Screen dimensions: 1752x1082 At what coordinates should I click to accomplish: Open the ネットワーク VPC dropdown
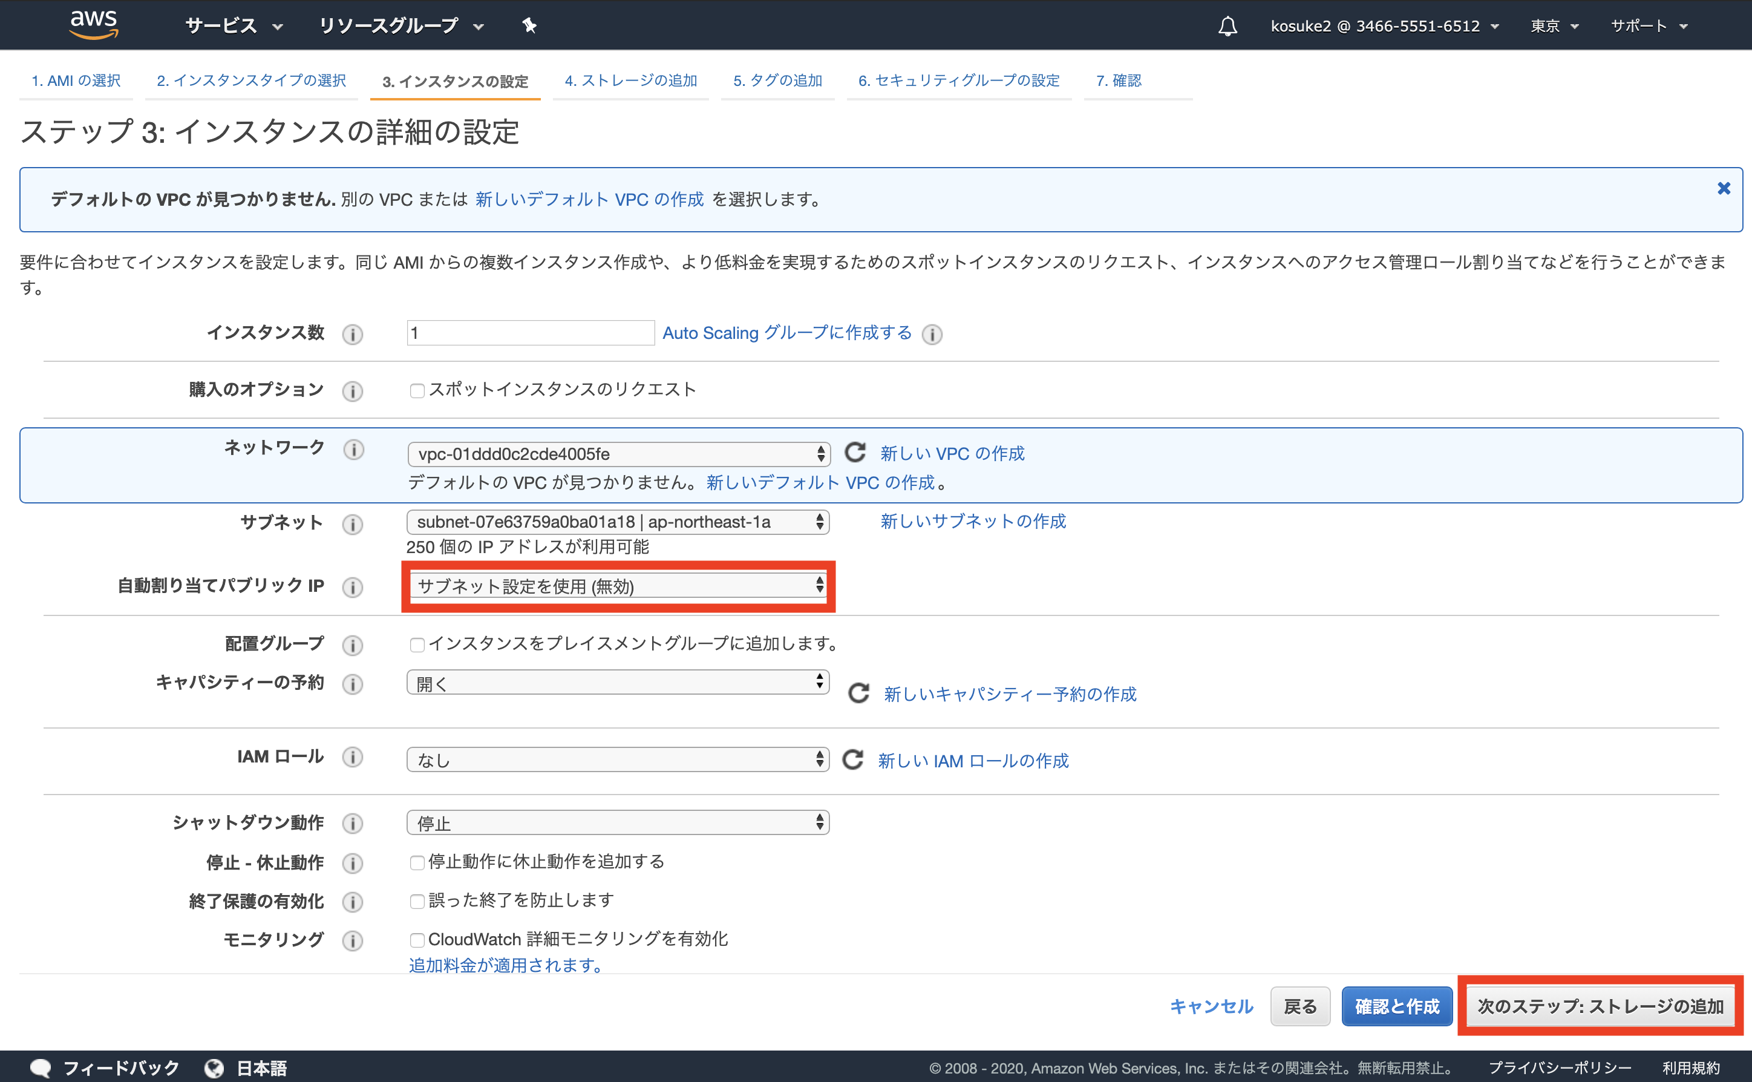(x=619, y=454)
